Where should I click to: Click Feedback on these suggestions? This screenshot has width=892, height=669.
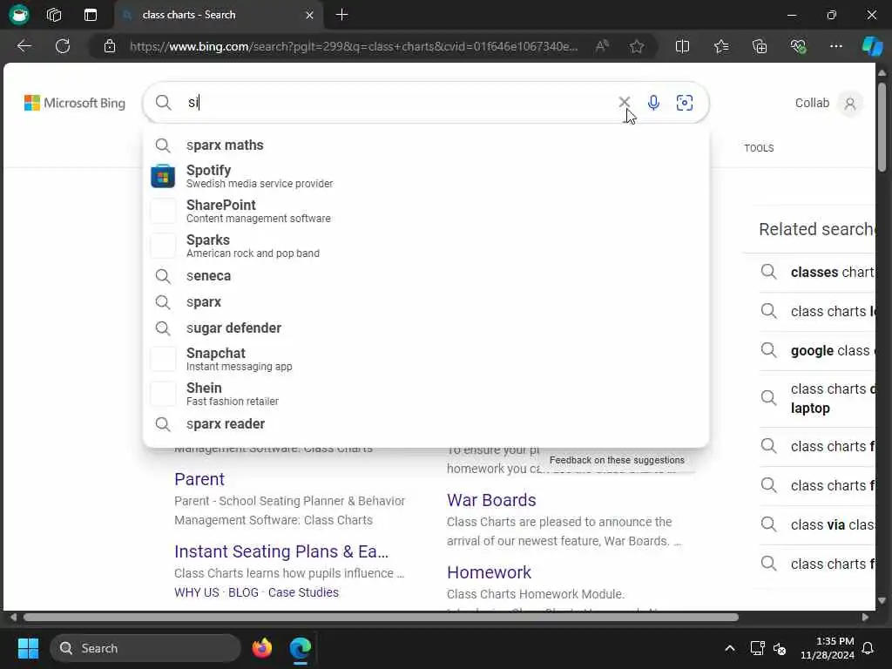pyautogui.click(x=617, y=460)
